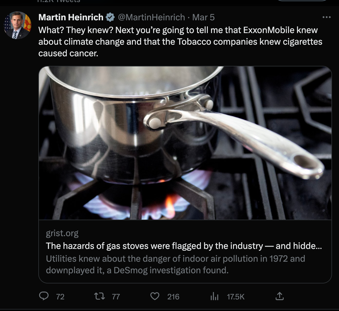Open the tweet via Mar 5 timestamp

pos(203,17)
